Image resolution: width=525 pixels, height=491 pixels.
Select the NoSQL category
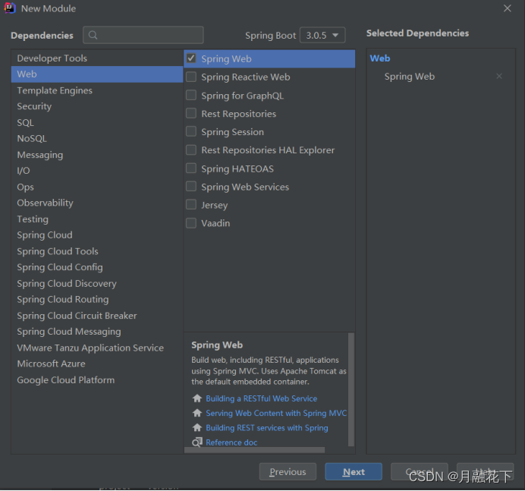(x=97, y=138)
